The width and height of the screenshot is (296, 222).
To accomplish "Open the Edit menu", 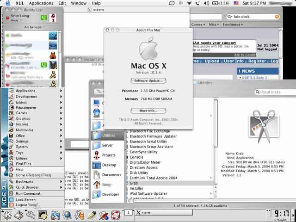I will pyautogui.click(x=62, y=3).
